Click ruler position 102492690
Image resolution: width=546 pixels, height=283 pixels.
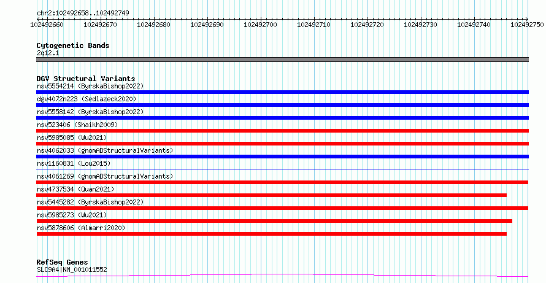coord(207,25)
